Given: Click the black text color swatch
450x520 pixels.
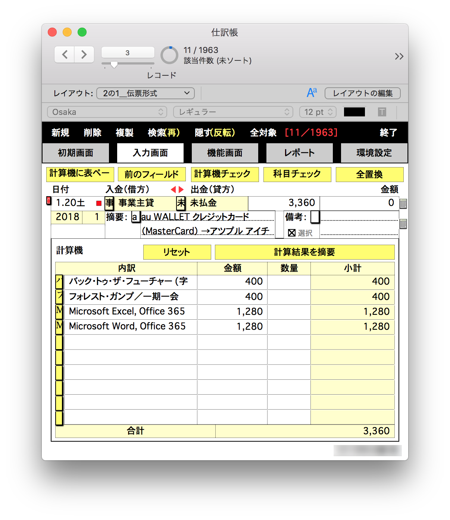Looking at the screenshot, I should (354, 112).
